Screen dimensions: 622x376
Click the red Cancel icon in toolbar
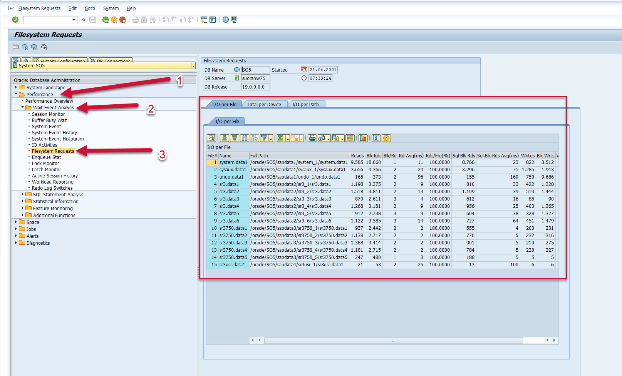click(122, 20)
